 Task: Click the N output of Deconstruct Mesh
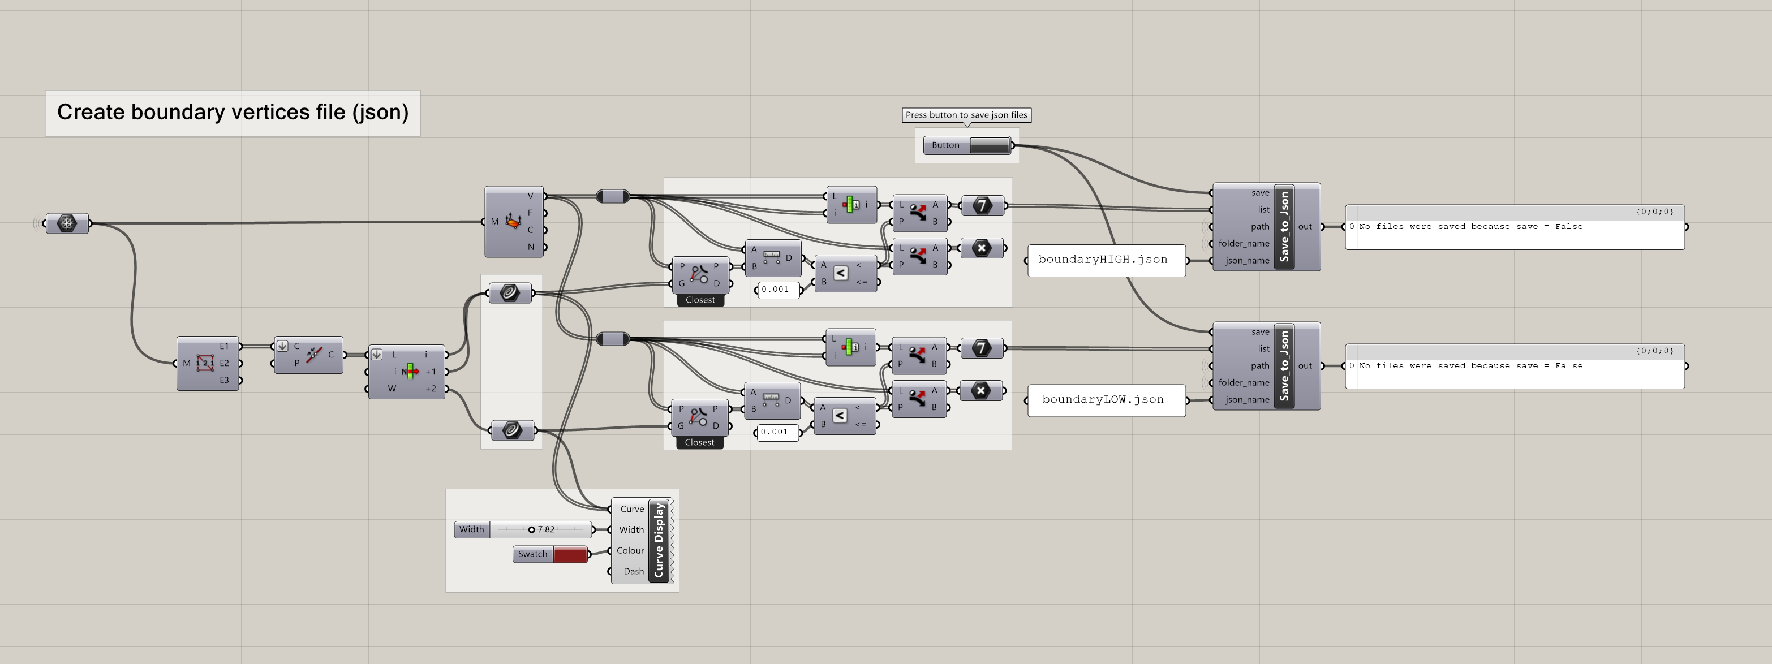point(530,247)
